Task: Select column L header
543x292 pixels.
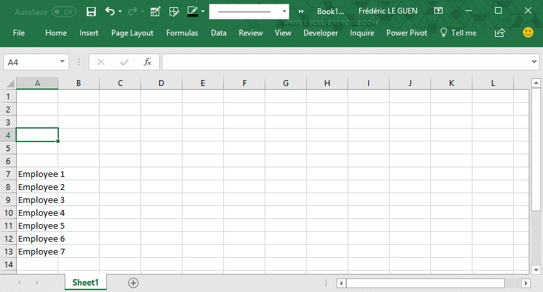Action: click(493, 83)
